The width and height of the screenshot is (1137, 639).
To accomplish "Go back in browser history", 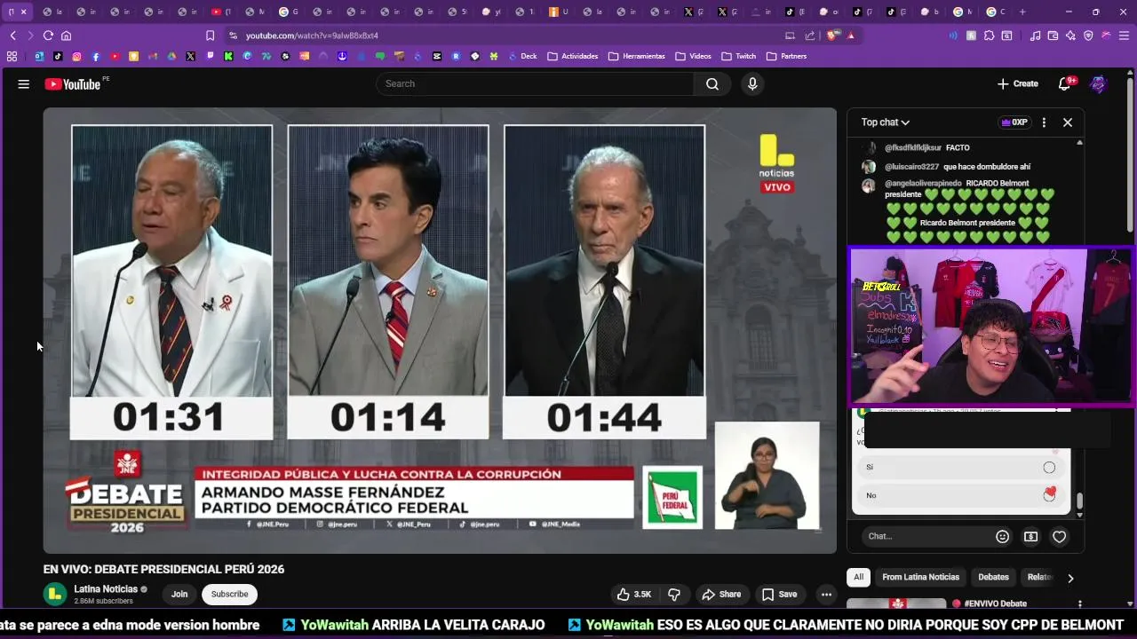I will [12, 35].
